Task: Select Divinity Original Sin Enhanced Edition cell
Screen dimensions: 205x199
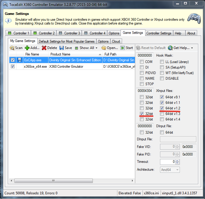Action: (x=75, y=60)
